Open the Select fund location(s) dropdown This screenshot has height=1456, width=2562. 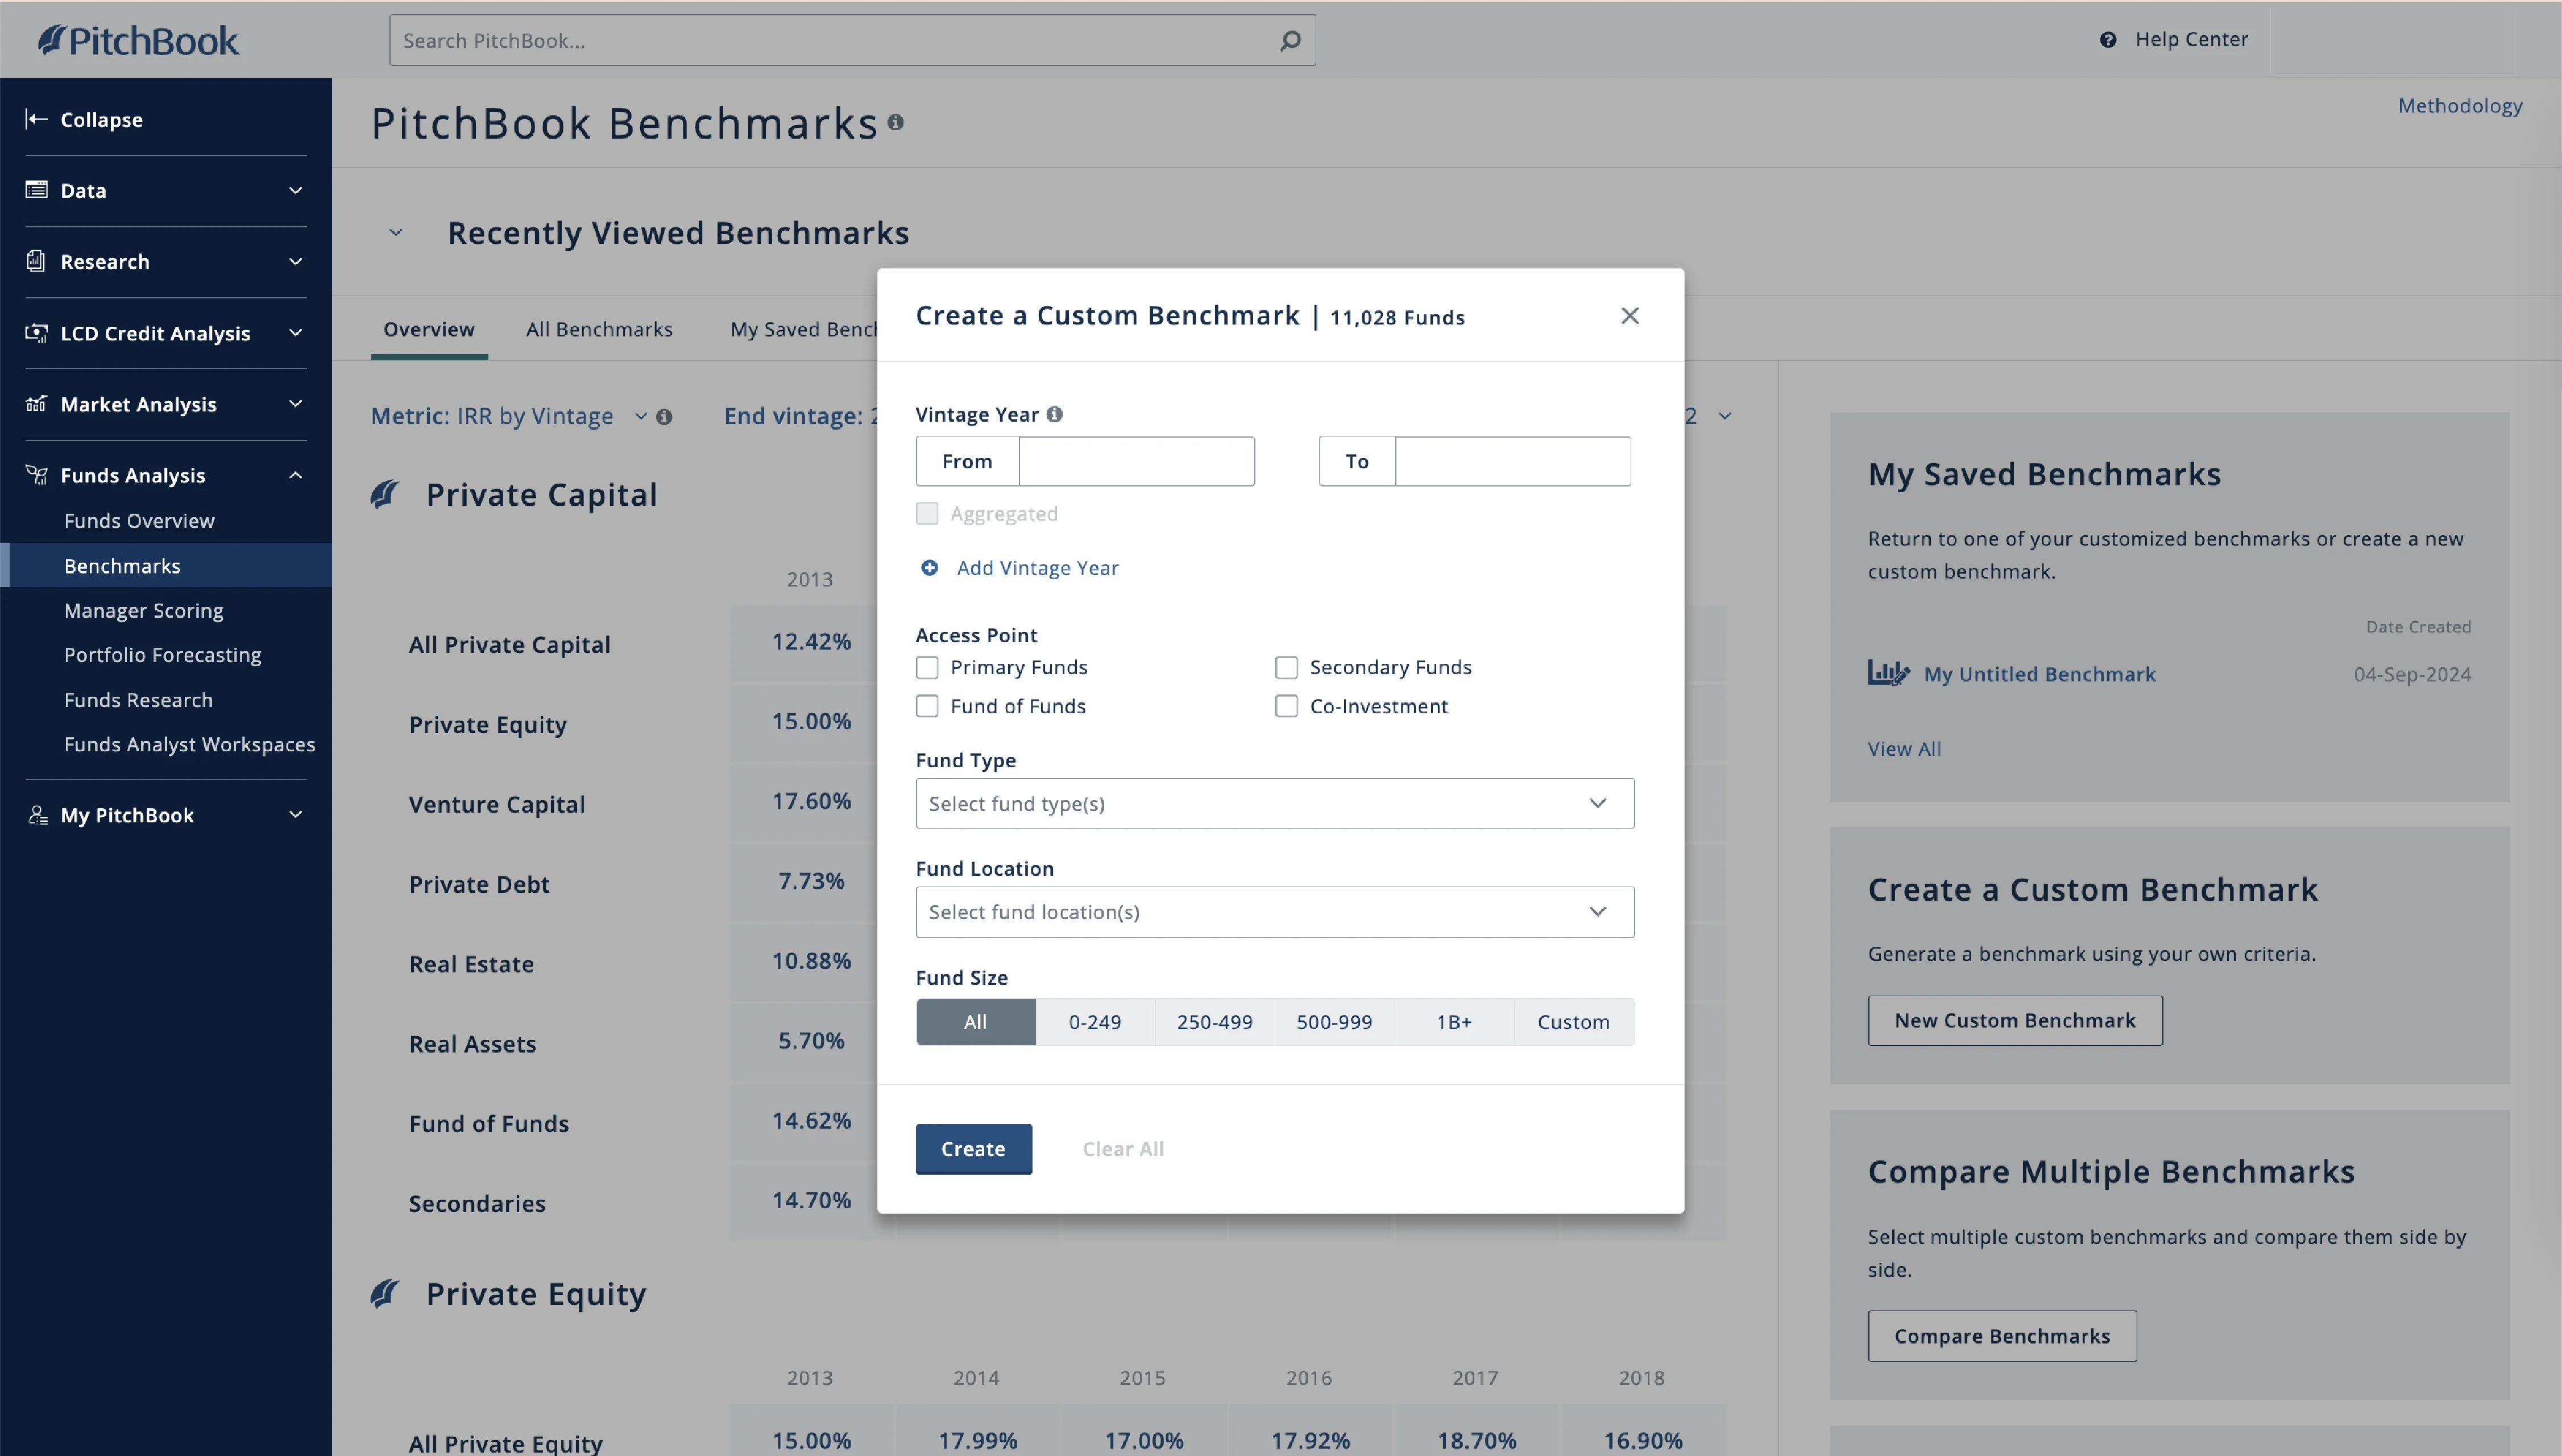(x=1275, y=912)
